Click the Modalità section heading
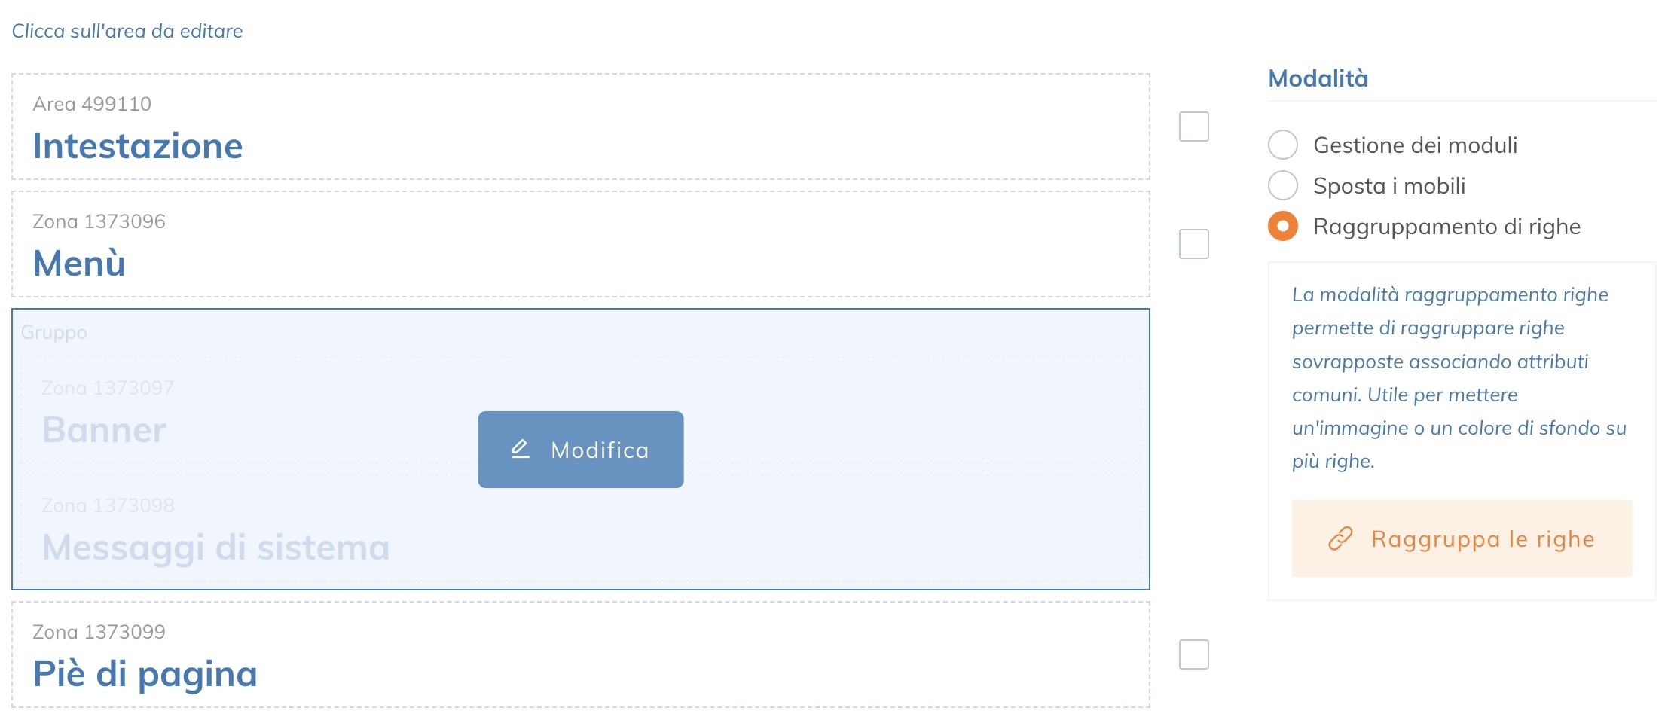 tap(1318, 78)
